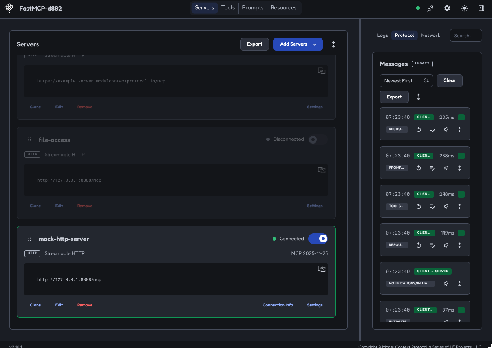Open the gear settings icon in header
Image resolution: width=492 pixels, height=348 pixels.
(x=447, y=8)
